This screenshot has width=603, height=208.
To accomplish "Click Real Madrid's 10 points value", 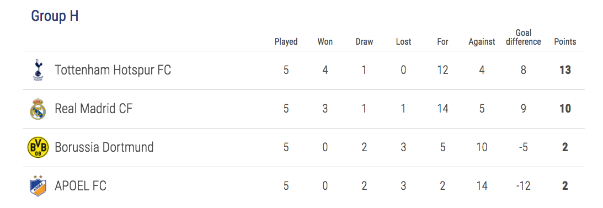I will tap(565, 109).
